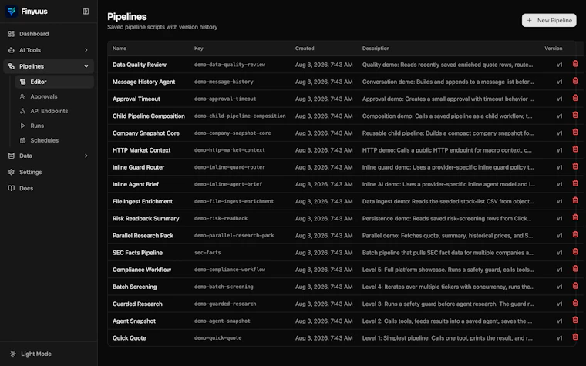The width and height of the screenshot is (586, 366).
Task: Delete the Data Quality Review pipeline
Action: (x=575, y=64)
